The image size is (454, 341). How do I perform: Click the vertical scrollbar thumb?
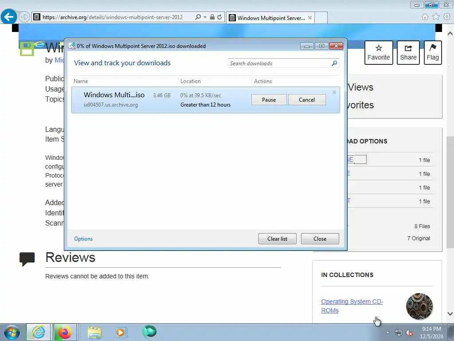coord(450,192)
